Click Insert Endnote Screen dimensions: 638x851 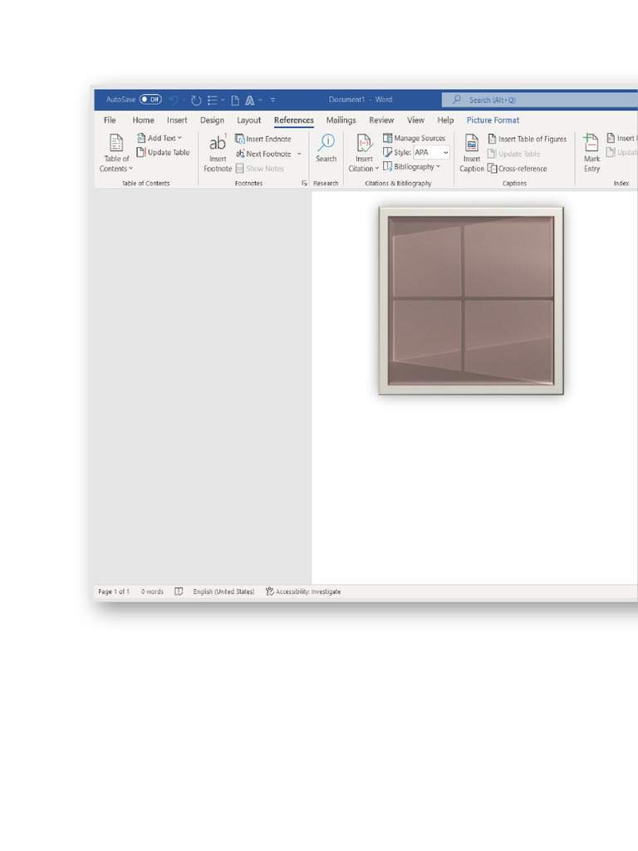tap(263, 139)
